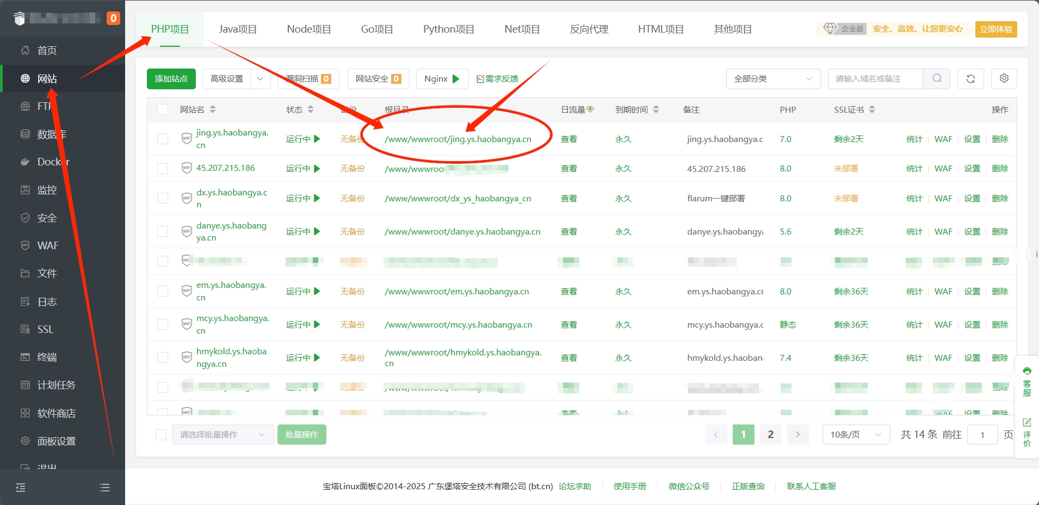1039x505 pixels.
Task: Open the 全部分类 category dropdown
Action: pos(774,79)
